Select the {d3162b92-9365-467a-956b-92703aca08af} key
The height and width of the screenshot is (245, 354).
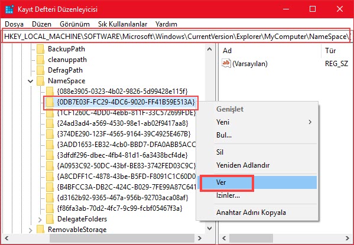click(122, 198)
